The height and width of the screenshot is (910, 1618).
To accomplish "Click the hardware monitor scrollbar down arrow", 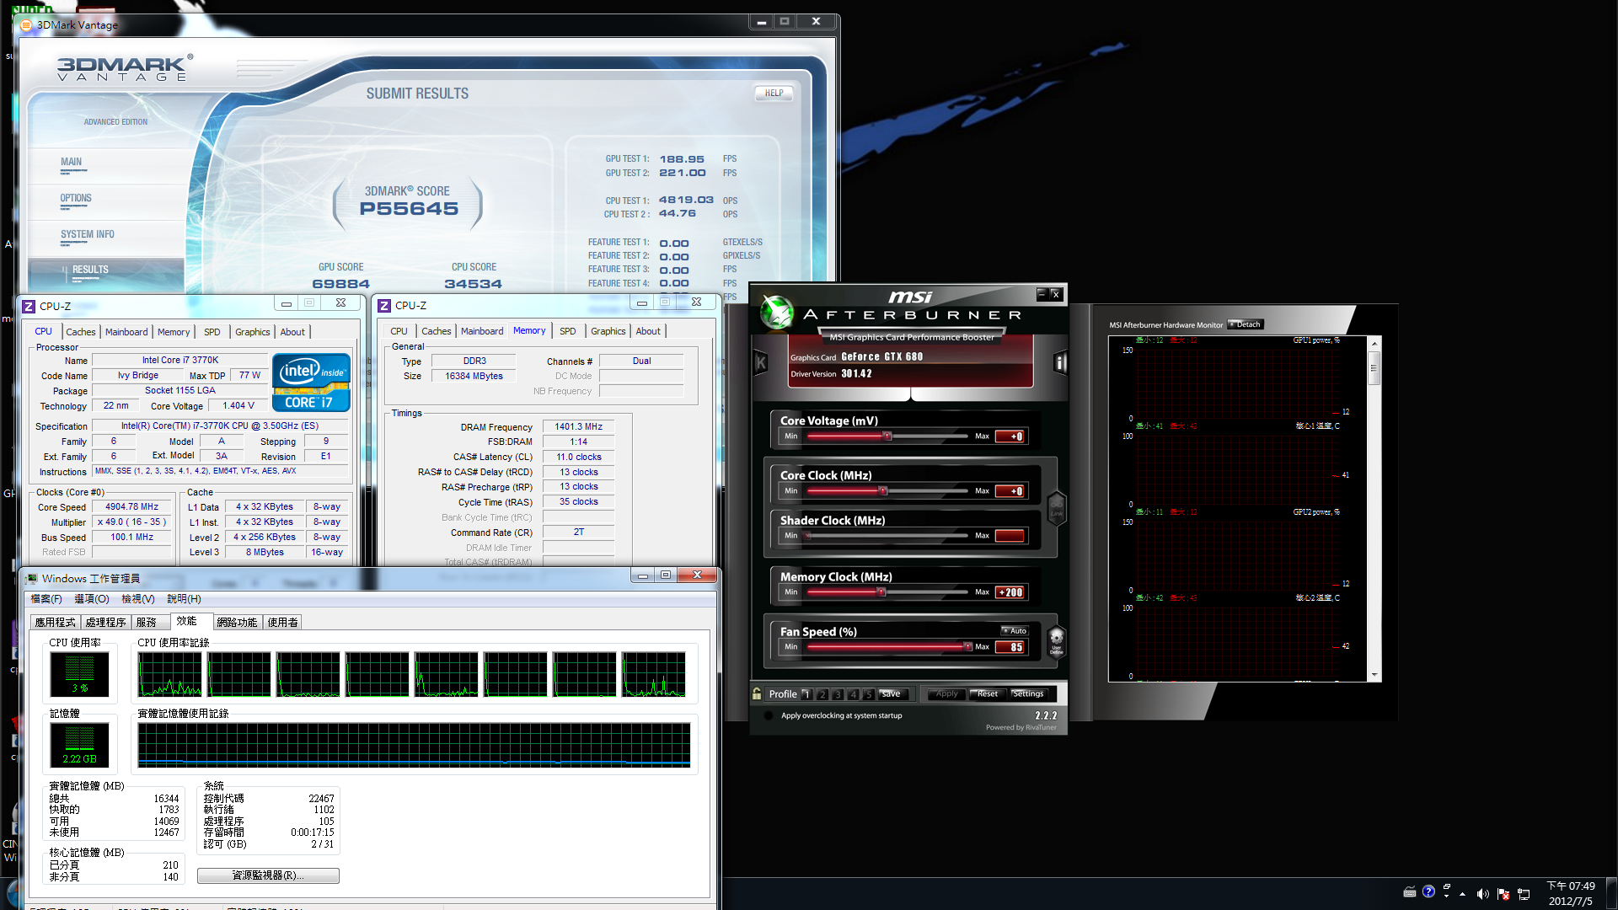I will pyautogui.click(x=1374, y=675).
